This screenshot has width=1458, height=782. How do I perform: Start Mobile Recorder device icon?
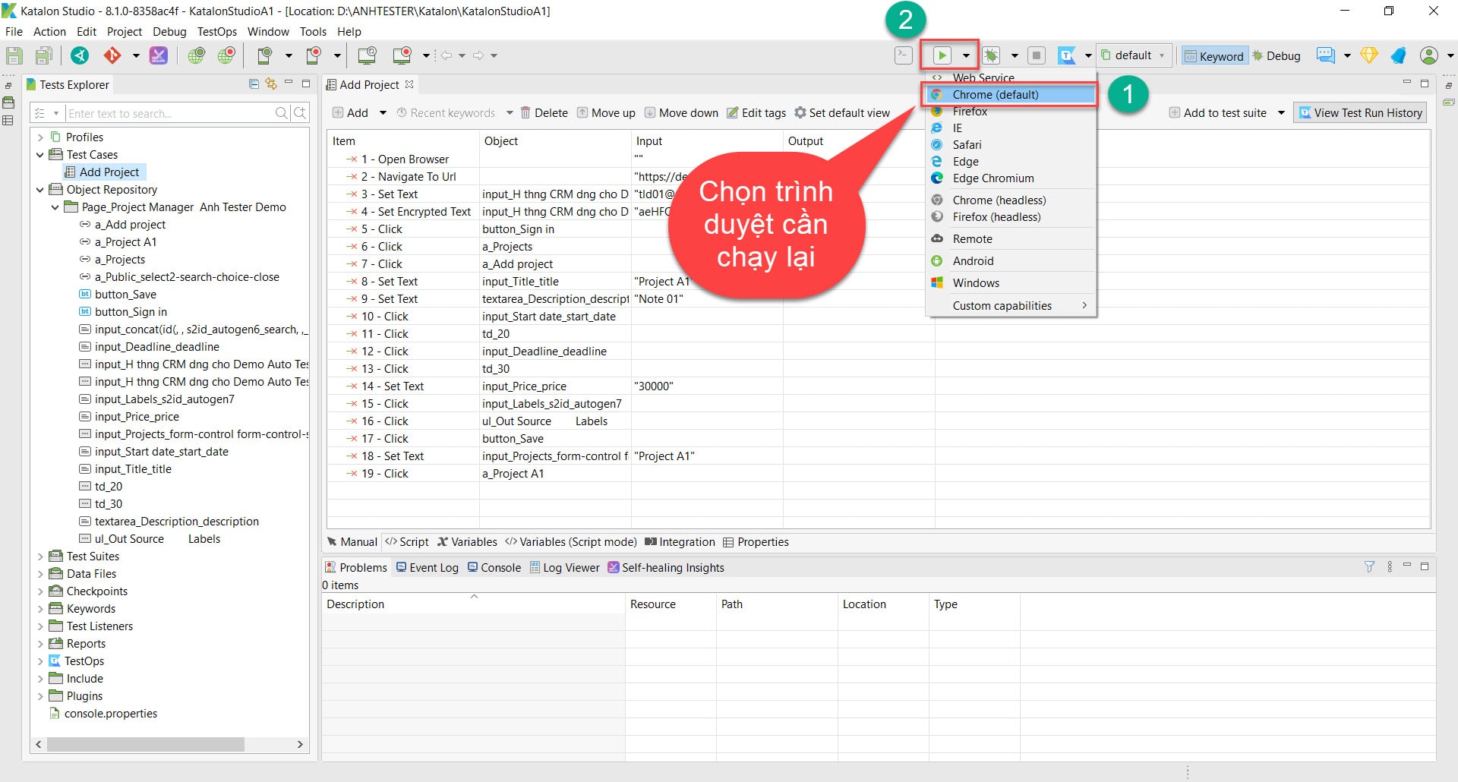(314, 55)
